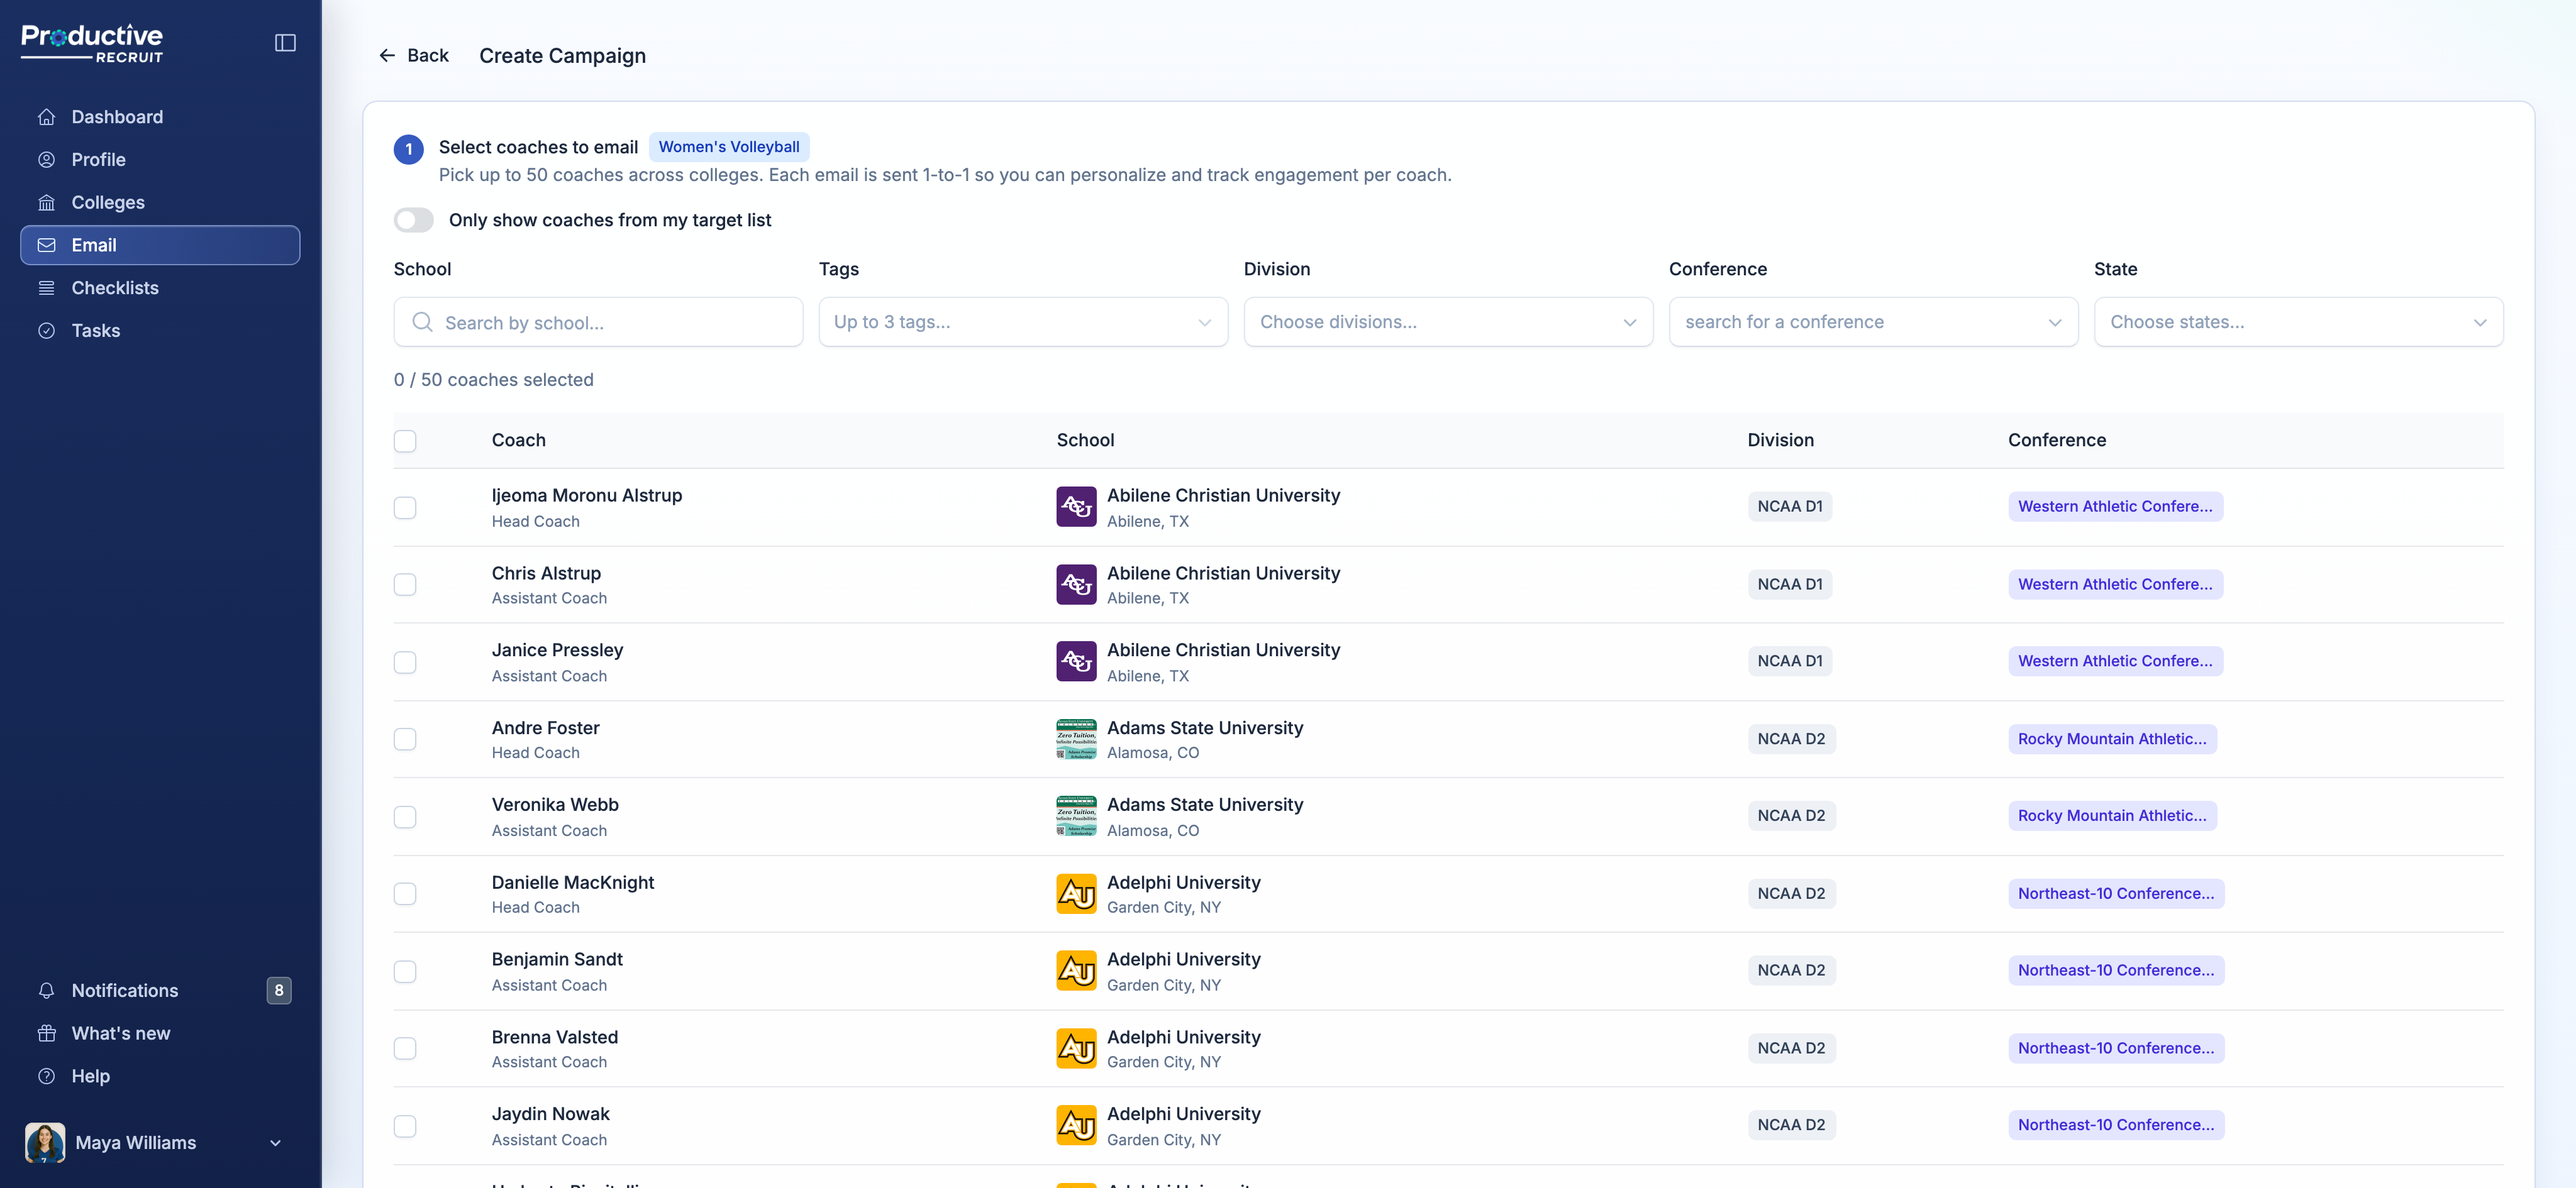Click Division column header
Image resolution: width=2576 pixels, height=1188 pixels.
coord(1780,441)
